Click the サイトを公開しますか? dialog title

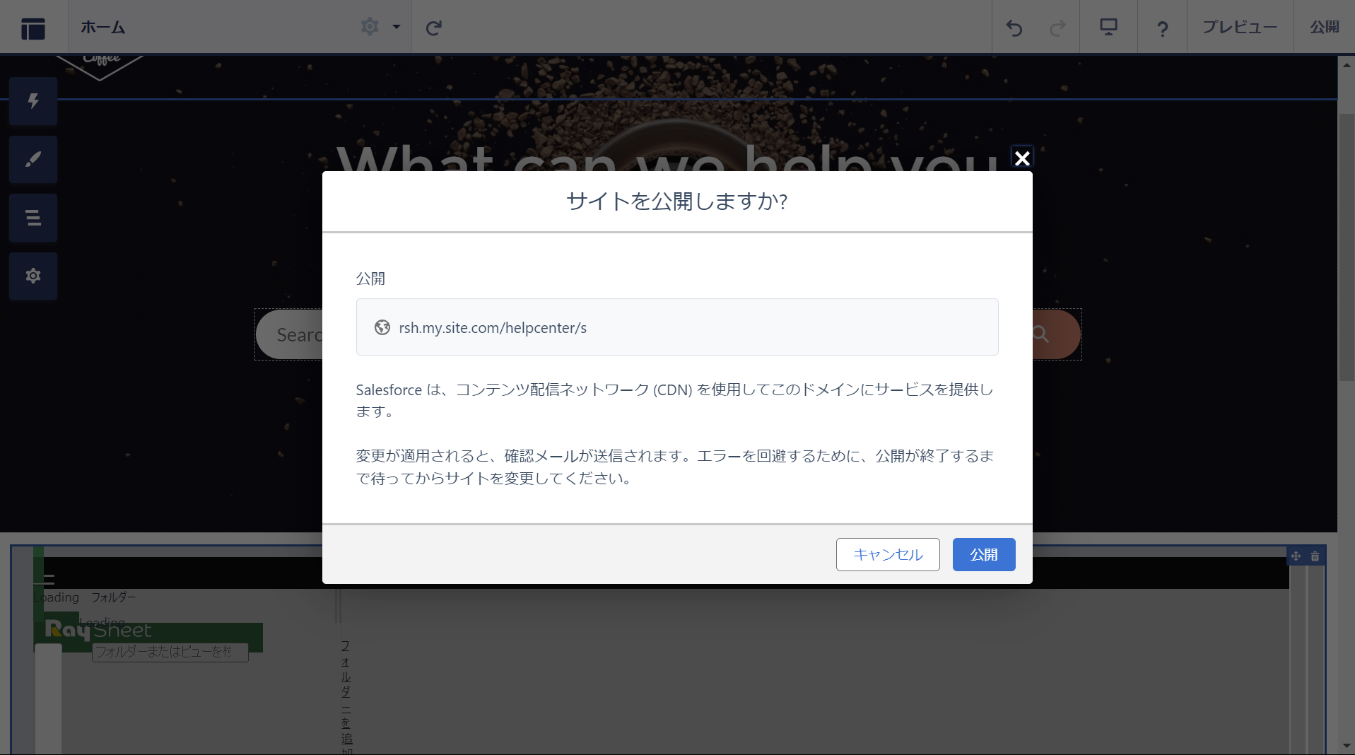pyautogui.click(x=676, y=201)
